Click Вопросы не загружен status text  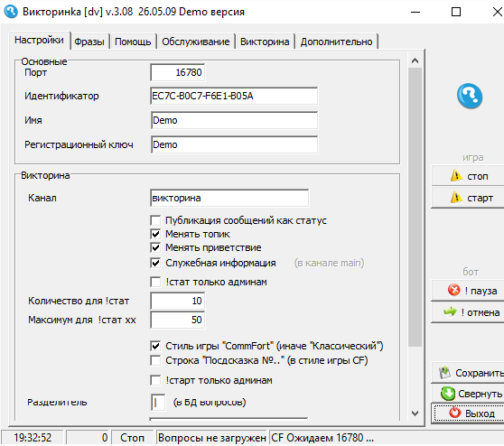[211, 438]
